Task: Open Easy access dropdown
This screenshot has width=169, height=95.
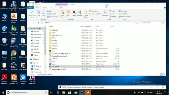Action: tap(95, 14)
